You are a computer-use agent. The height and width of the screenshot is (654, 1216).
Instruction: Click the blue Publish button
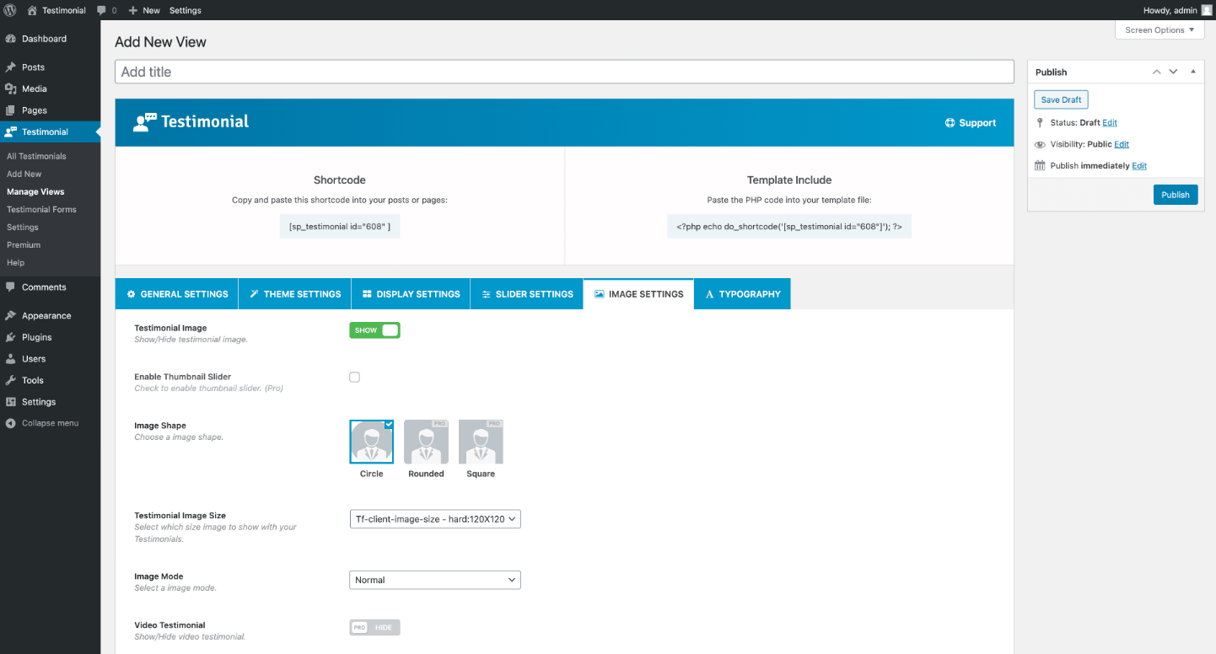tap(1176, 195)
